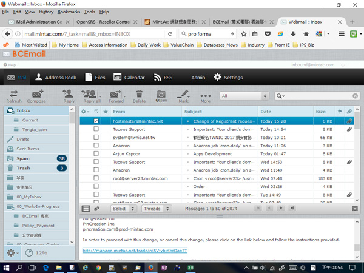This screenshot has height=273, width=364.
Task: Switch to the OpenSRS Reseller Control tab
Action: tap(103, 22)
